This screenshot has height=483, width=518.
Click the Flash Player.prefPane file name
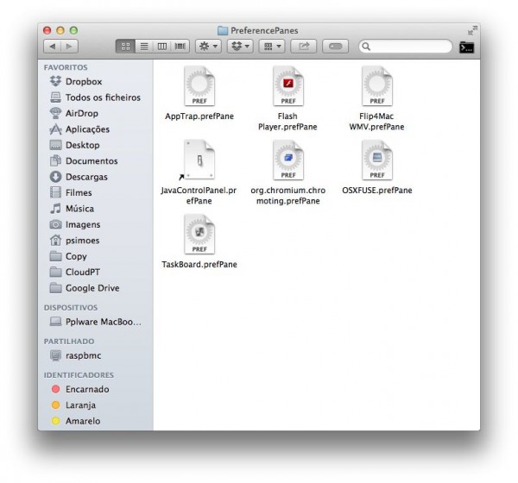coord(287,122)
